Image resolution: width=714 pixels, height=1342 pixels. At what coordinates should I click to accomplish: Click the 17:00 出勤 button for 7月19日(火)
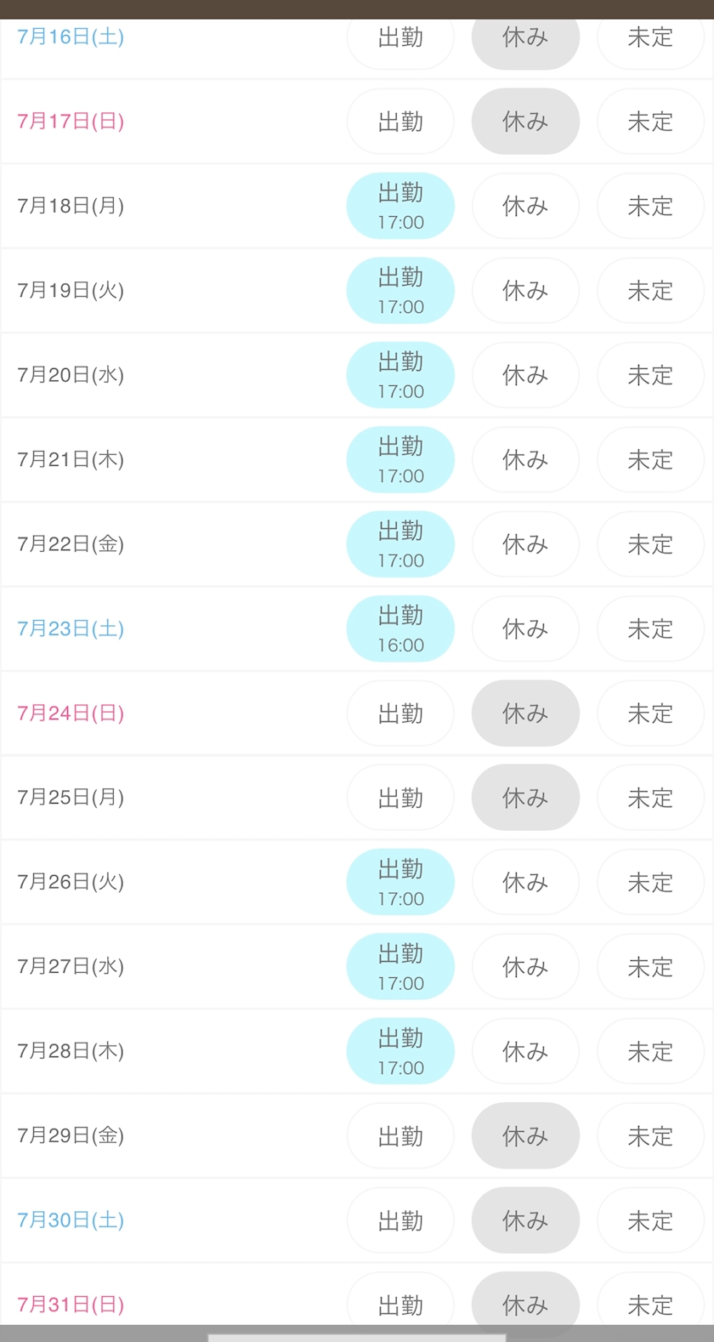(x=400, y=291)
